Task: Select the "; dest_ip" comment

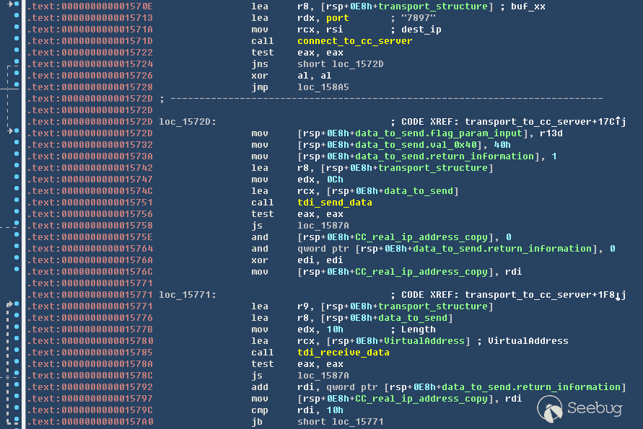Action: pyautogui.click(x=416, y=30)
